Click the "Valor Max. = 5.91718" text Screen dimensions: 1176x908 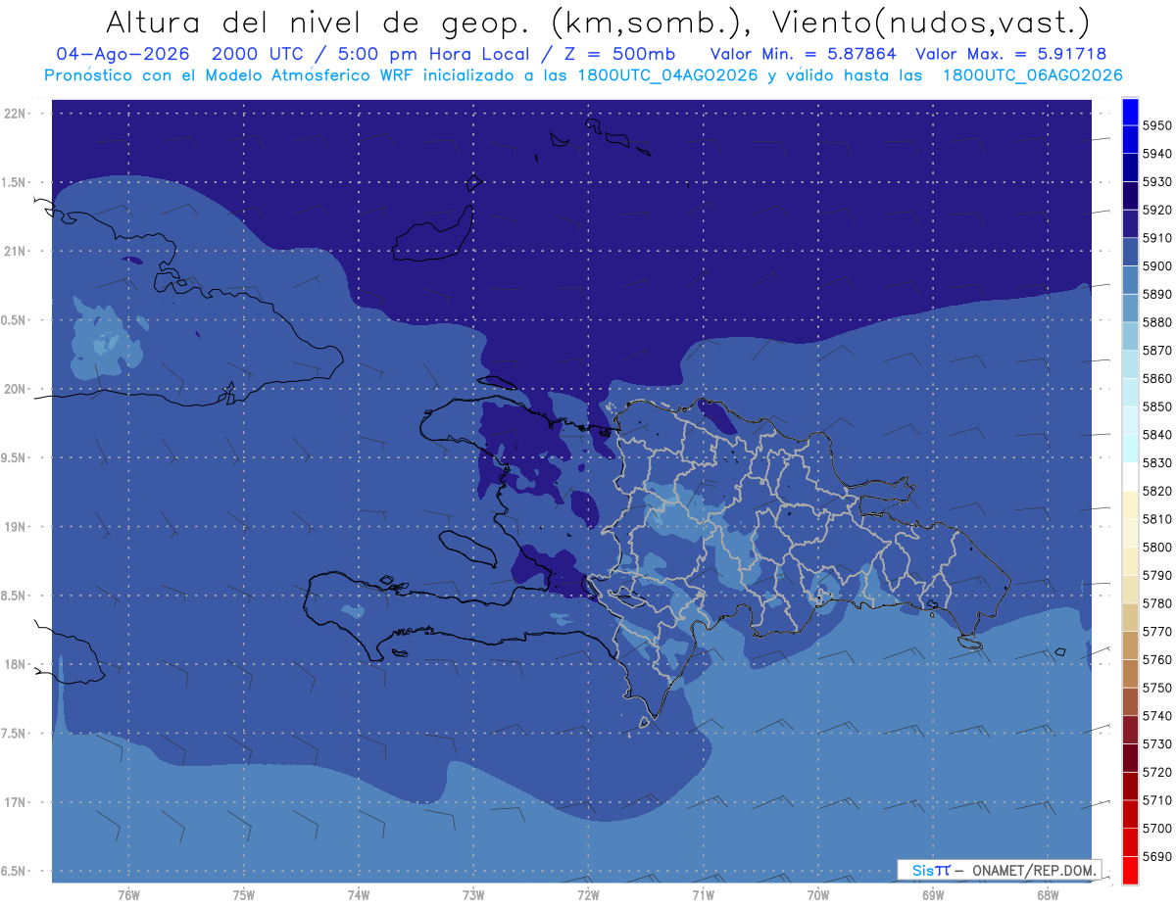coord(1012,54)
